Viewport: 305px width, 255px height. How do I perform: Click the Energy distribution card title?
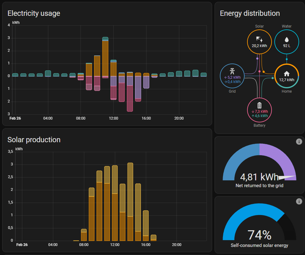point(250,13)
